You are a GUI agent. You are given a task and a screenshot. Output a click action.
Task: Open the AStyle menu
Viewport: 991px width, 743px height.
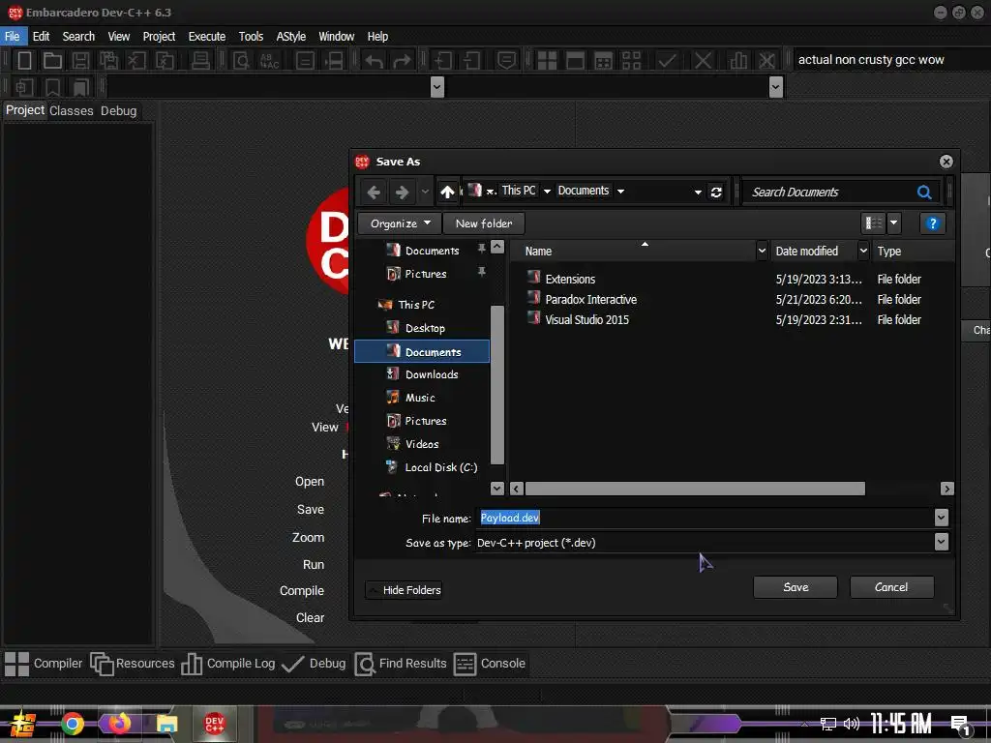point(290,37)
